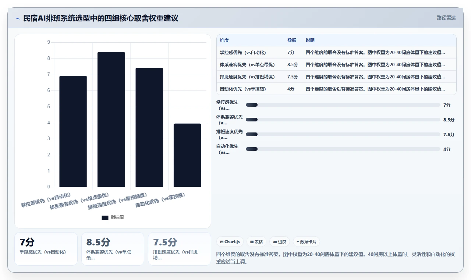Click the y-axis tick label 9

tap(49, 42)
